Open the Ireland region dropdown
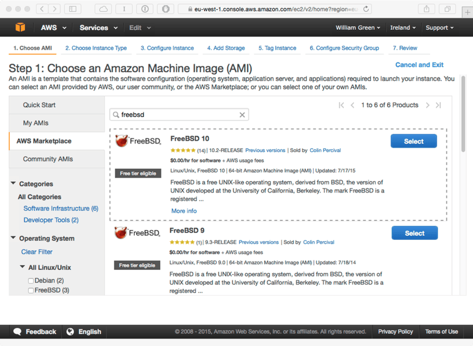Screen dimensions: 473x346 403,28
